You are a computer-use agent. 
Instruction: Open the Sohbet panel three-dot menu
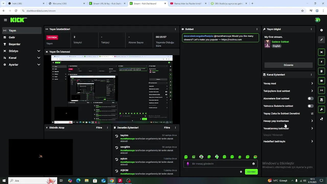click(257, 29)
